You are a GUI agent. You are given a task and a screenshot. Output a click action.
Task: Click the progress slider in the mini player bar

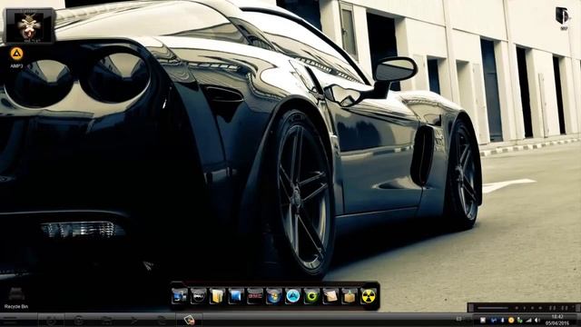tap(493, 308)
